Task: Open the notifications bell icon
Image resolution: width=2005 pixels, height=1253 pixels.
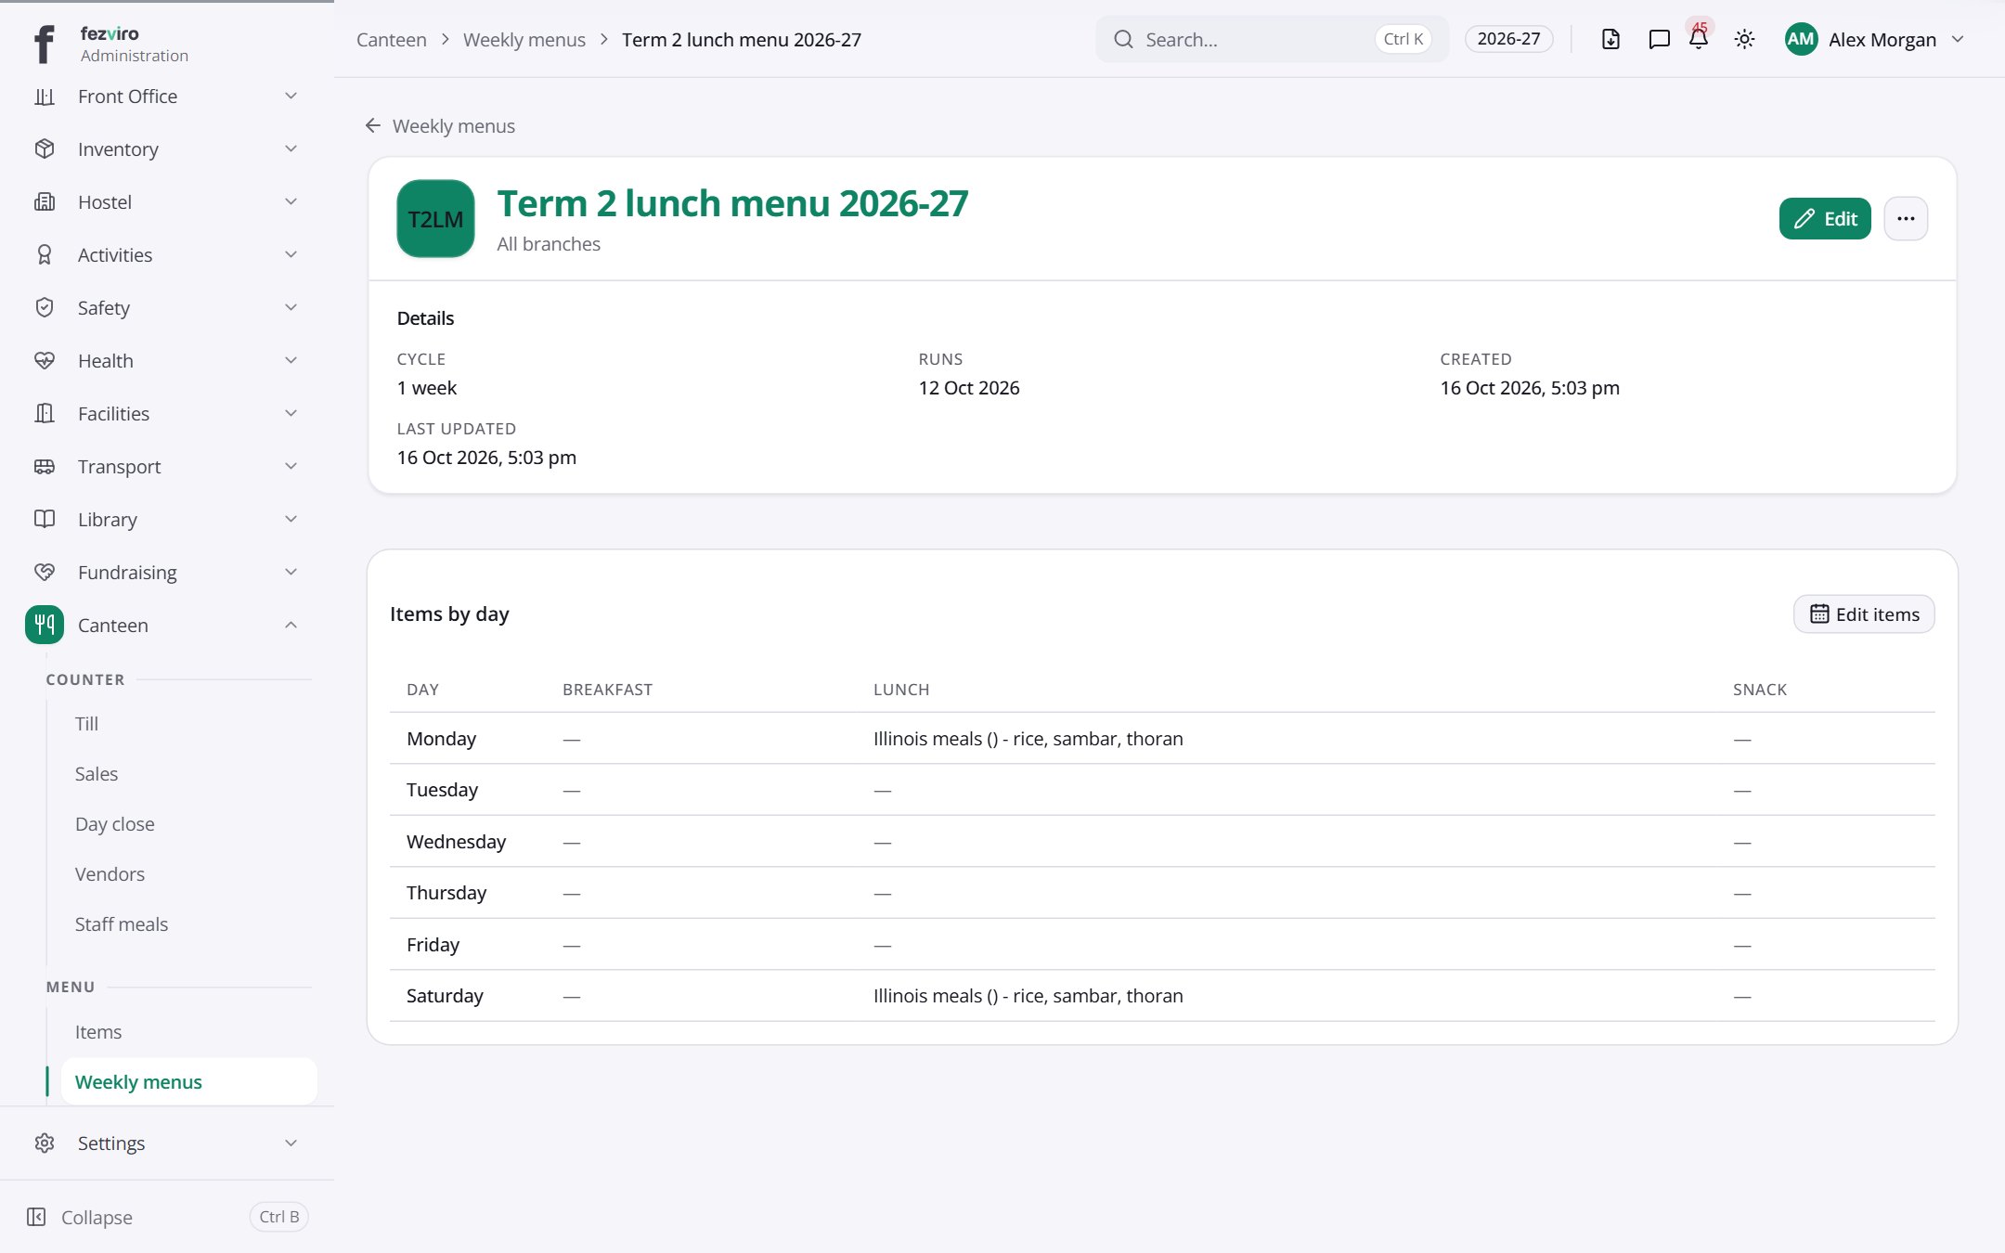Action: (x=1699, y=39)
